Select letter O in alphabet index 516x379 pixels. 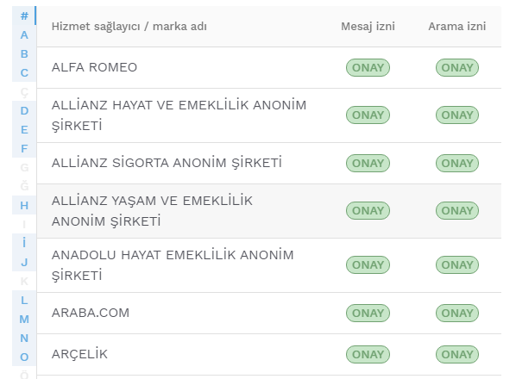24,357
